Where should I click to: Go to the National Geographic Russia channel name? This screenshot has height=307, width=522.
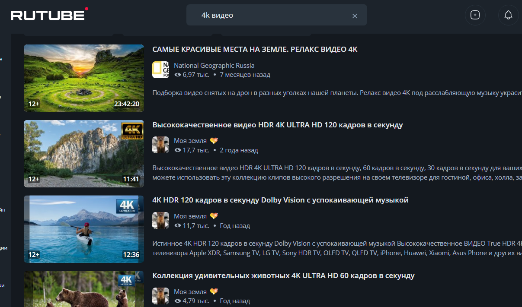click(214, 66)
